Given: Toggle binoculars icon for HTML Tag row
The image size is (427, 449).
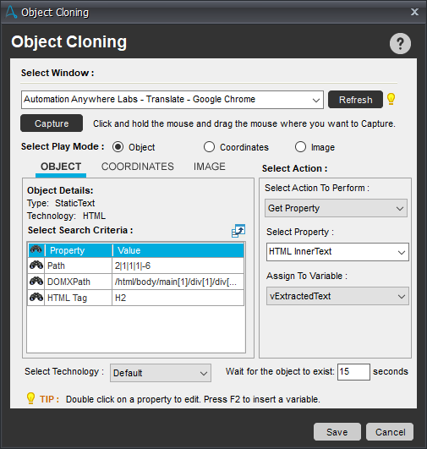Looking at the screenshot, I should tap(36, 298).
